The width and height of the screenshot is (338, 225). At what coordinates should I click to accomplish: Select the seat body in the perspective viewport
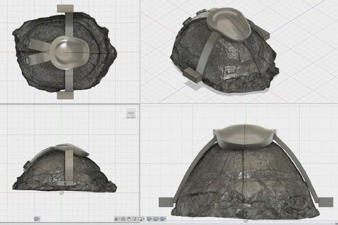229,24
